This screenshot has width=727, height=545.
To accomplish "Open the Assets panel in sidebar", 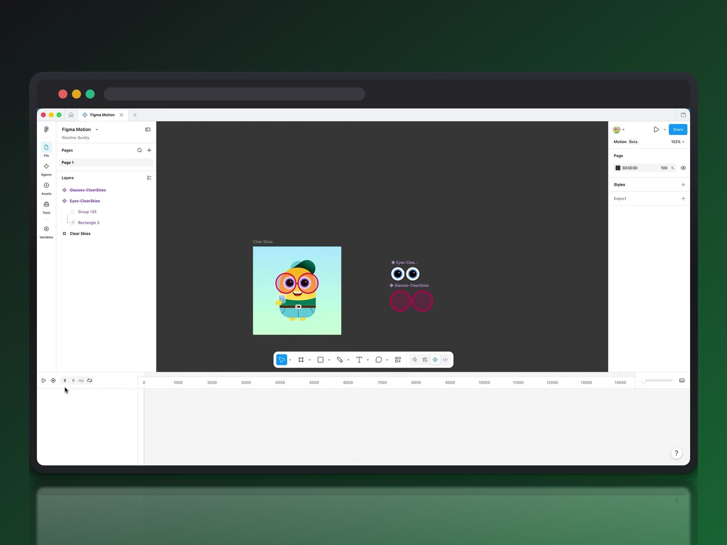I will [x=46, y=188].
